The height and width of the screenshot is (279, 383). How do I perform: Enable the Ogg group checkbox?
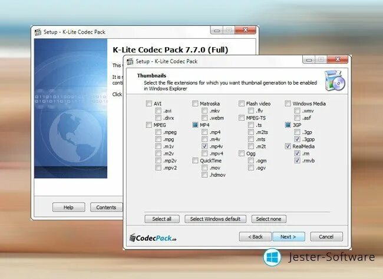click(242, 153)
